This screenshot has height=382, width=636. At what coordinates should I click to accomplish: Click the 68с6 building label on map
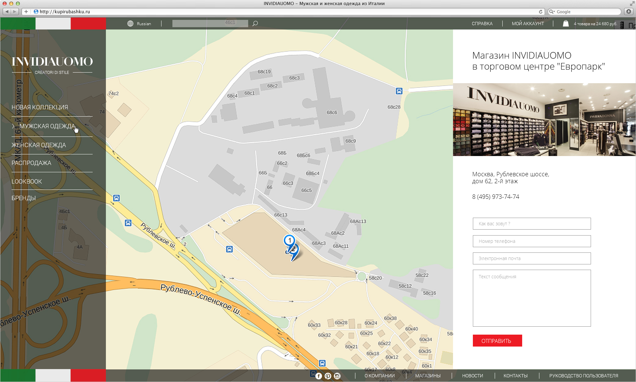332,113
